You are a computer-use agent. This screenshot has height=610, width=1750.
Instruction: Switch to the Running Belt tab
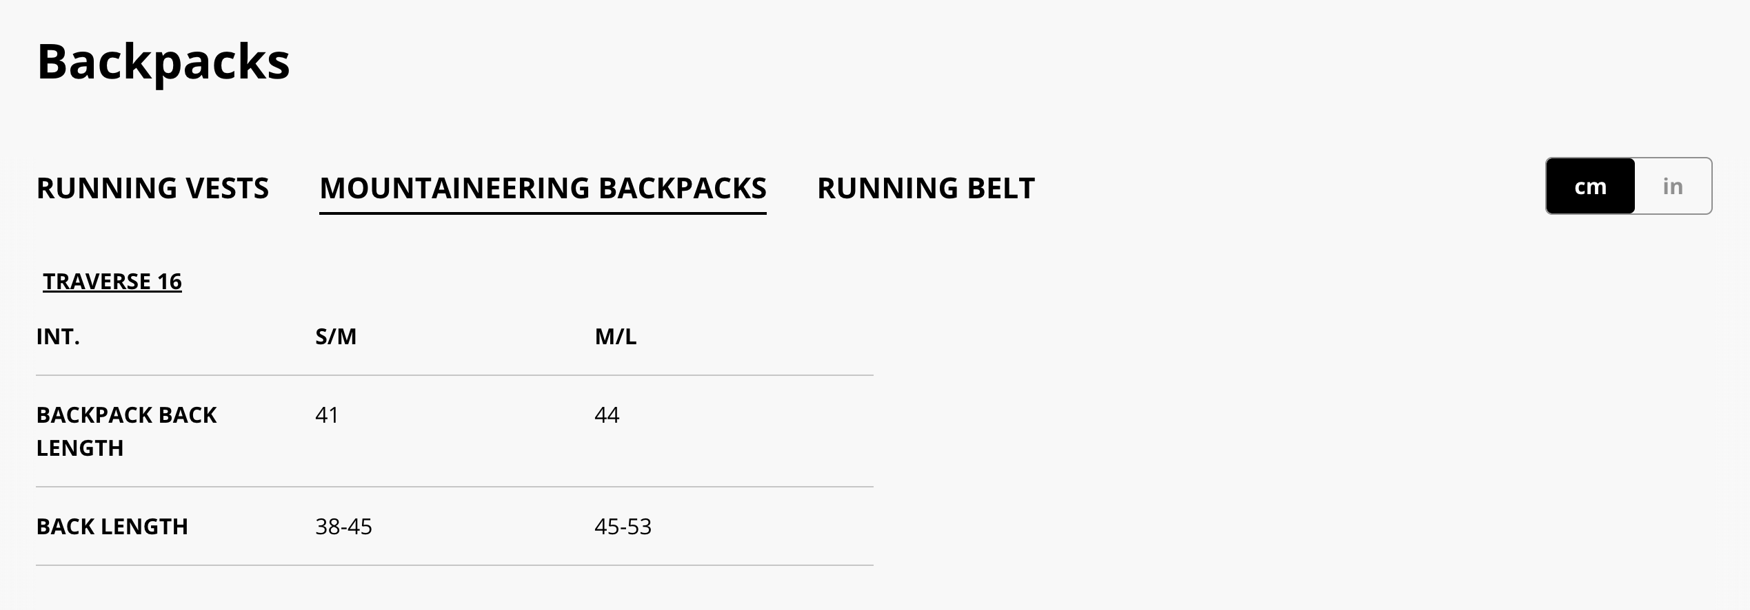[925, 188]
